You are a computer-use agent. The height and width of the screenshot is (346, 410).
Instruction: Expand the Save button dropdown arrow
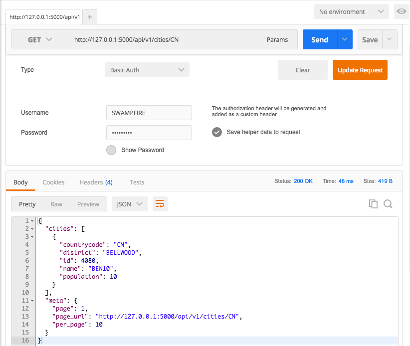click(x=390, y=39)
